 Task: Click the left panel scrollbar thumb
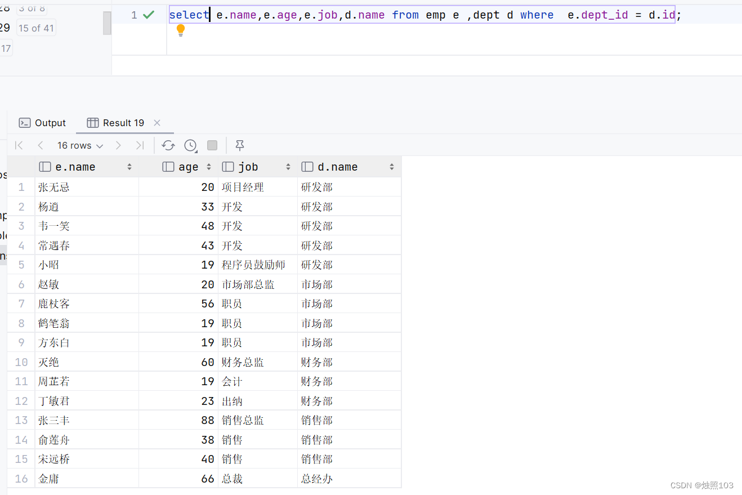107,23
